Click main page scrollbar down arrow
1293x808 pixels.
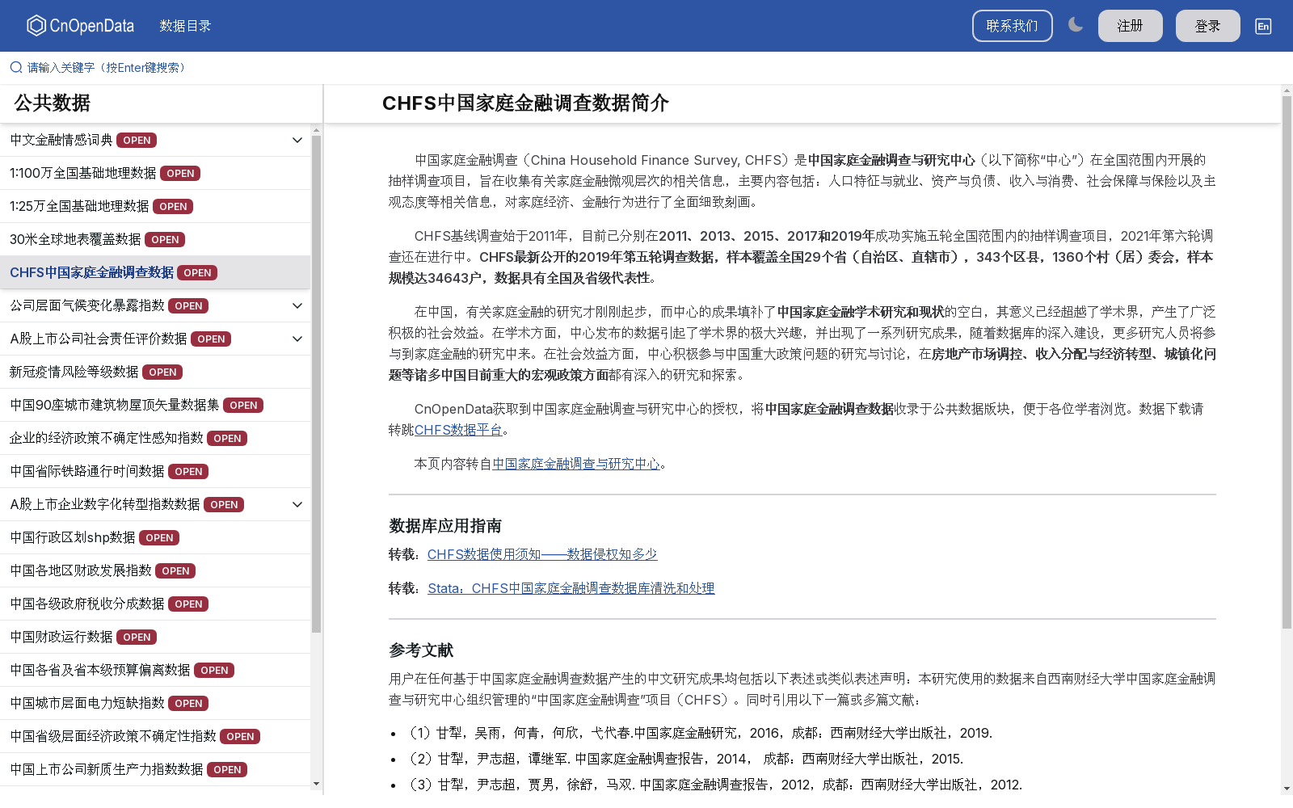(1287, 789)
